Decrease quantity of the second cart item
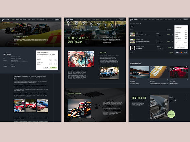Viewport: 190px width, 142px height. [x=158, y=42]
